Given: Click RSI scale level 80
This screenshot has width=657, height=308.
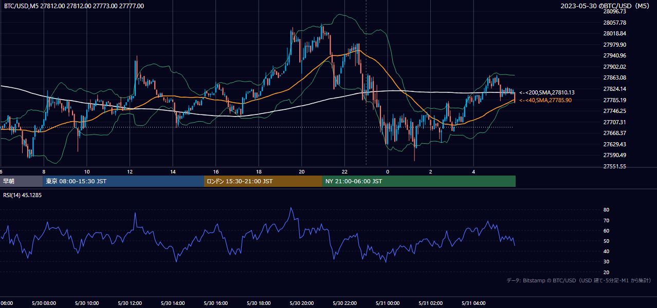Looking at the screenshot, I should [x=606, y=210].
